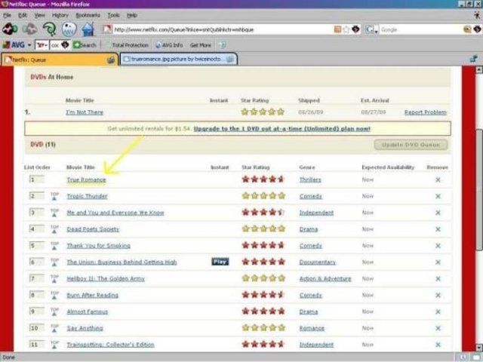Open the History menu

click(60, 15)
